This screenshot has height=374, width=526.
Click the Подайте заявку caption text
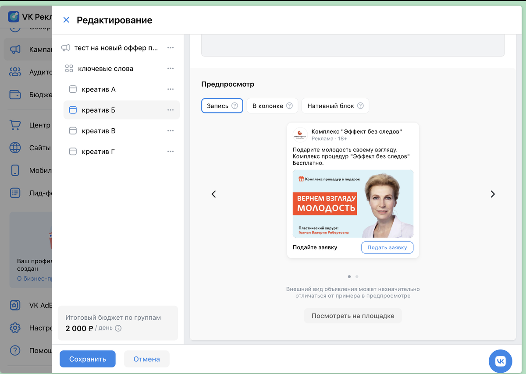pyautogui.click(x=315, y=247)
